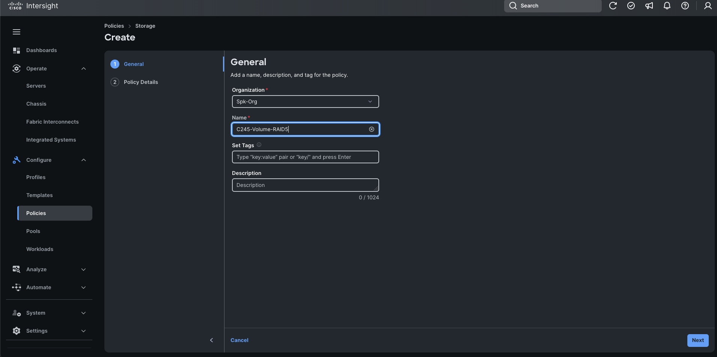Click the refresh icon in top bar

click(613, 6)
